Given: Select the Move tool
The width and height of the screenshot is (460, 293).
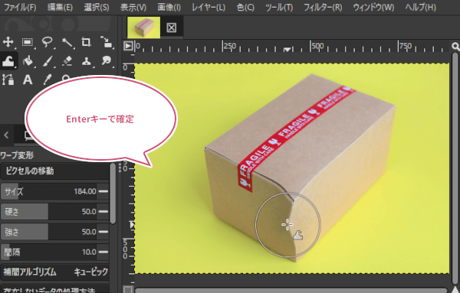Looking at the screenshot, I should pyautogui.click(x=8, y=42).
